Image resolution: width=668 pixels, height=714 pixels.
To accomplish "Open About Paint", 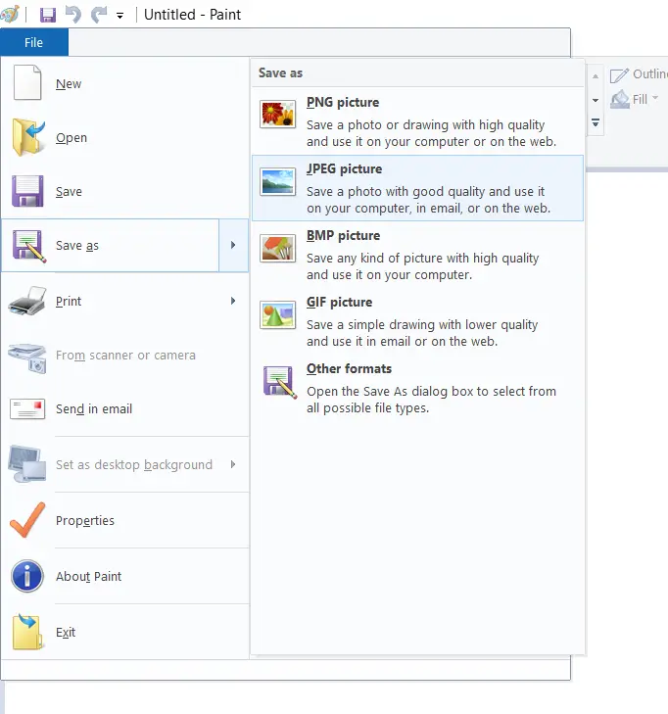I will point(124,577).
